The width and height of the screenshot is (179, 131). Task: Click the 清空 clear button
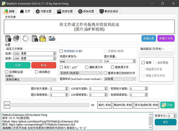(x=165, y=122)
